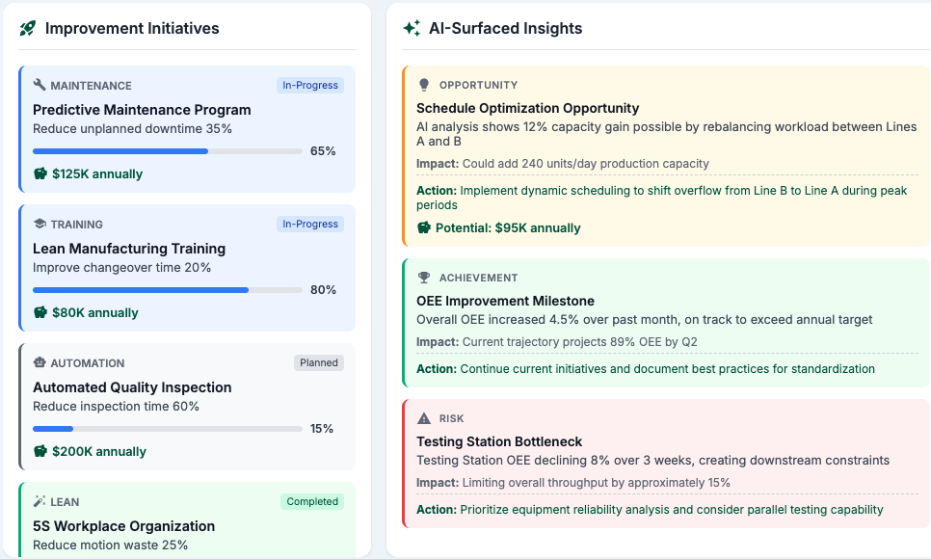This screenshot has width=931, height=559.
Task: Click Improve changeover time 20% text
Action: 121,267
